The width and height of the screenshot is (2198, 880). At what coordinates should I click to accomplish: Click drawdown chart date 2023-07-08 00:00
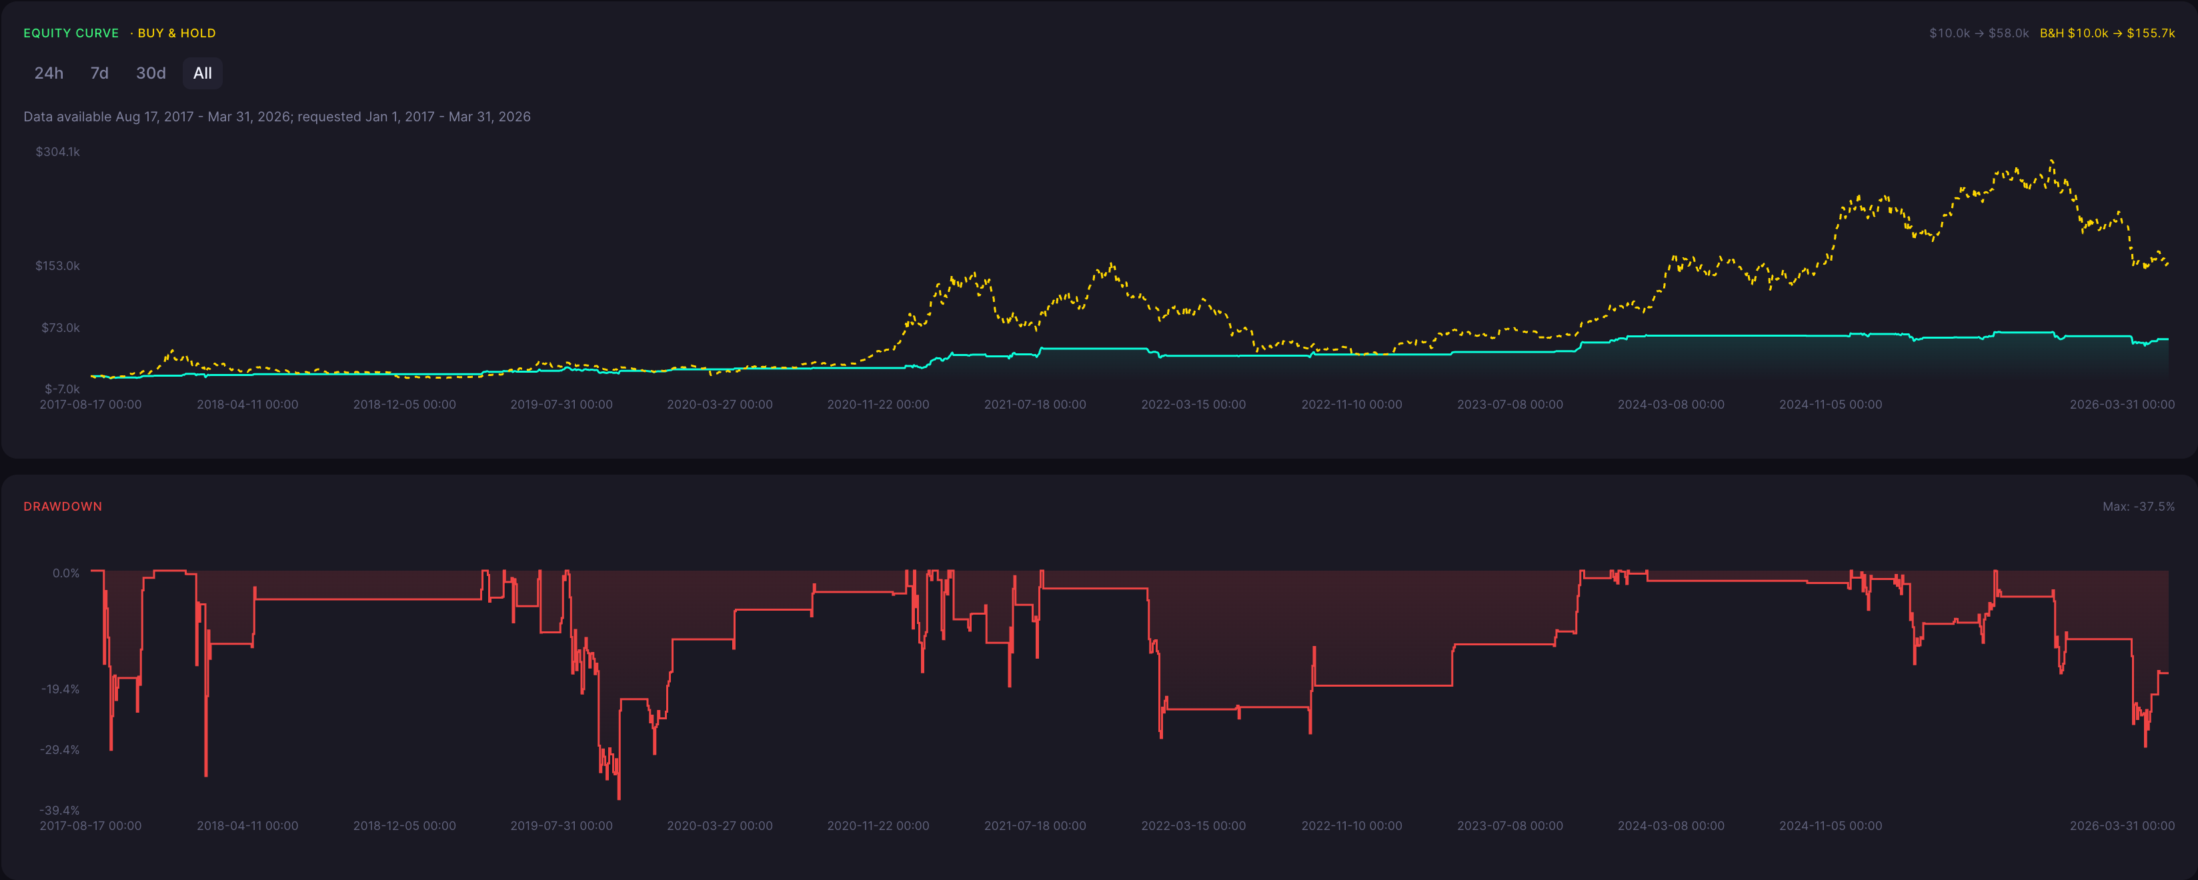(x=1510, y=826)
